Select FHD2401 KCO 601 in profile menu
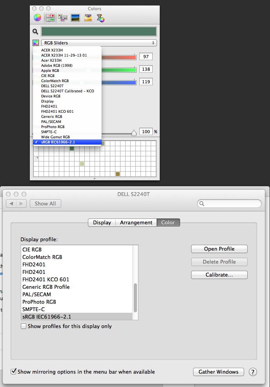 click(67, 112)
